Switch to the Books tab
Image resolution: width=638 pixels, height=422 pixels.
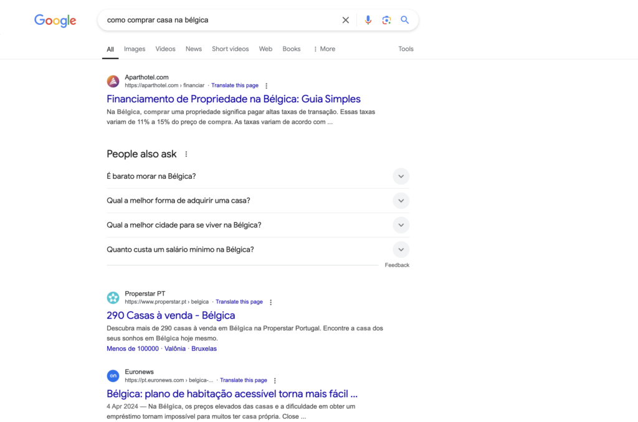292,49
